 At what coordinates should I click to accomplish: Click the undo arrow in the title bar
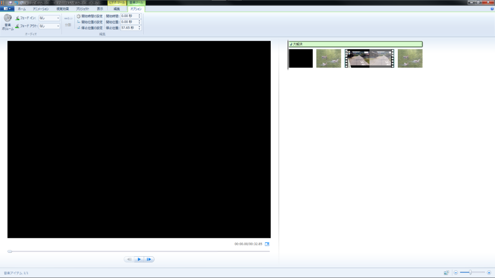[x=16, y=2]
